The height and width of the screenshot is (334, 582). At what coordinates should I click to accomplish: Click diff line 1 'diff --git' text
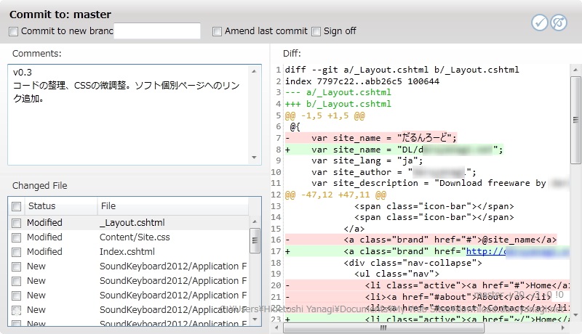[402, 70]
